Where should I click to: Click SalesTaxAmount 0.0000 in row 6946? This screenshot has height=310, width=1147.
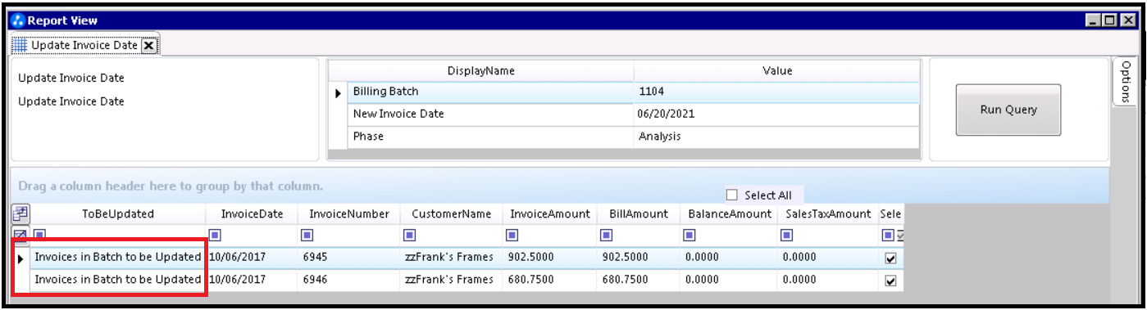pyautogui.click(x=828, y=280)
